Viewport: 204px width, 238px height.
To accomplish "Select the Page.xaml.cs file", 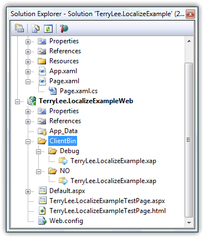I will click(x=79, y=91).
